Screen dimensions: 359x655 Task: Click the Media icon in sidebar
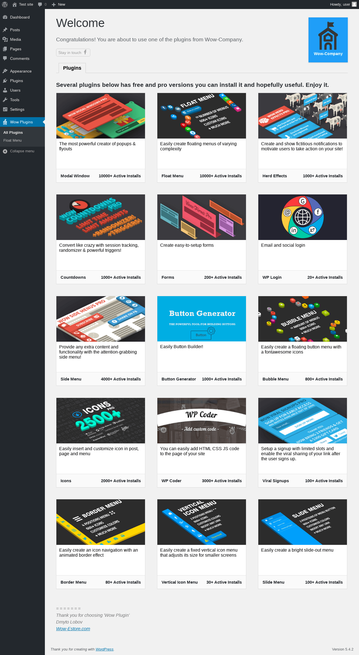tap(5, 39)
